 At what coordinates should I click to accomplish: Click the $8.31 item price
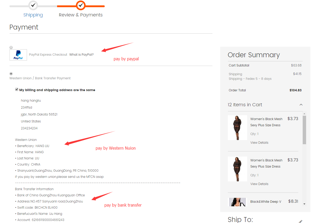[293, 201]
